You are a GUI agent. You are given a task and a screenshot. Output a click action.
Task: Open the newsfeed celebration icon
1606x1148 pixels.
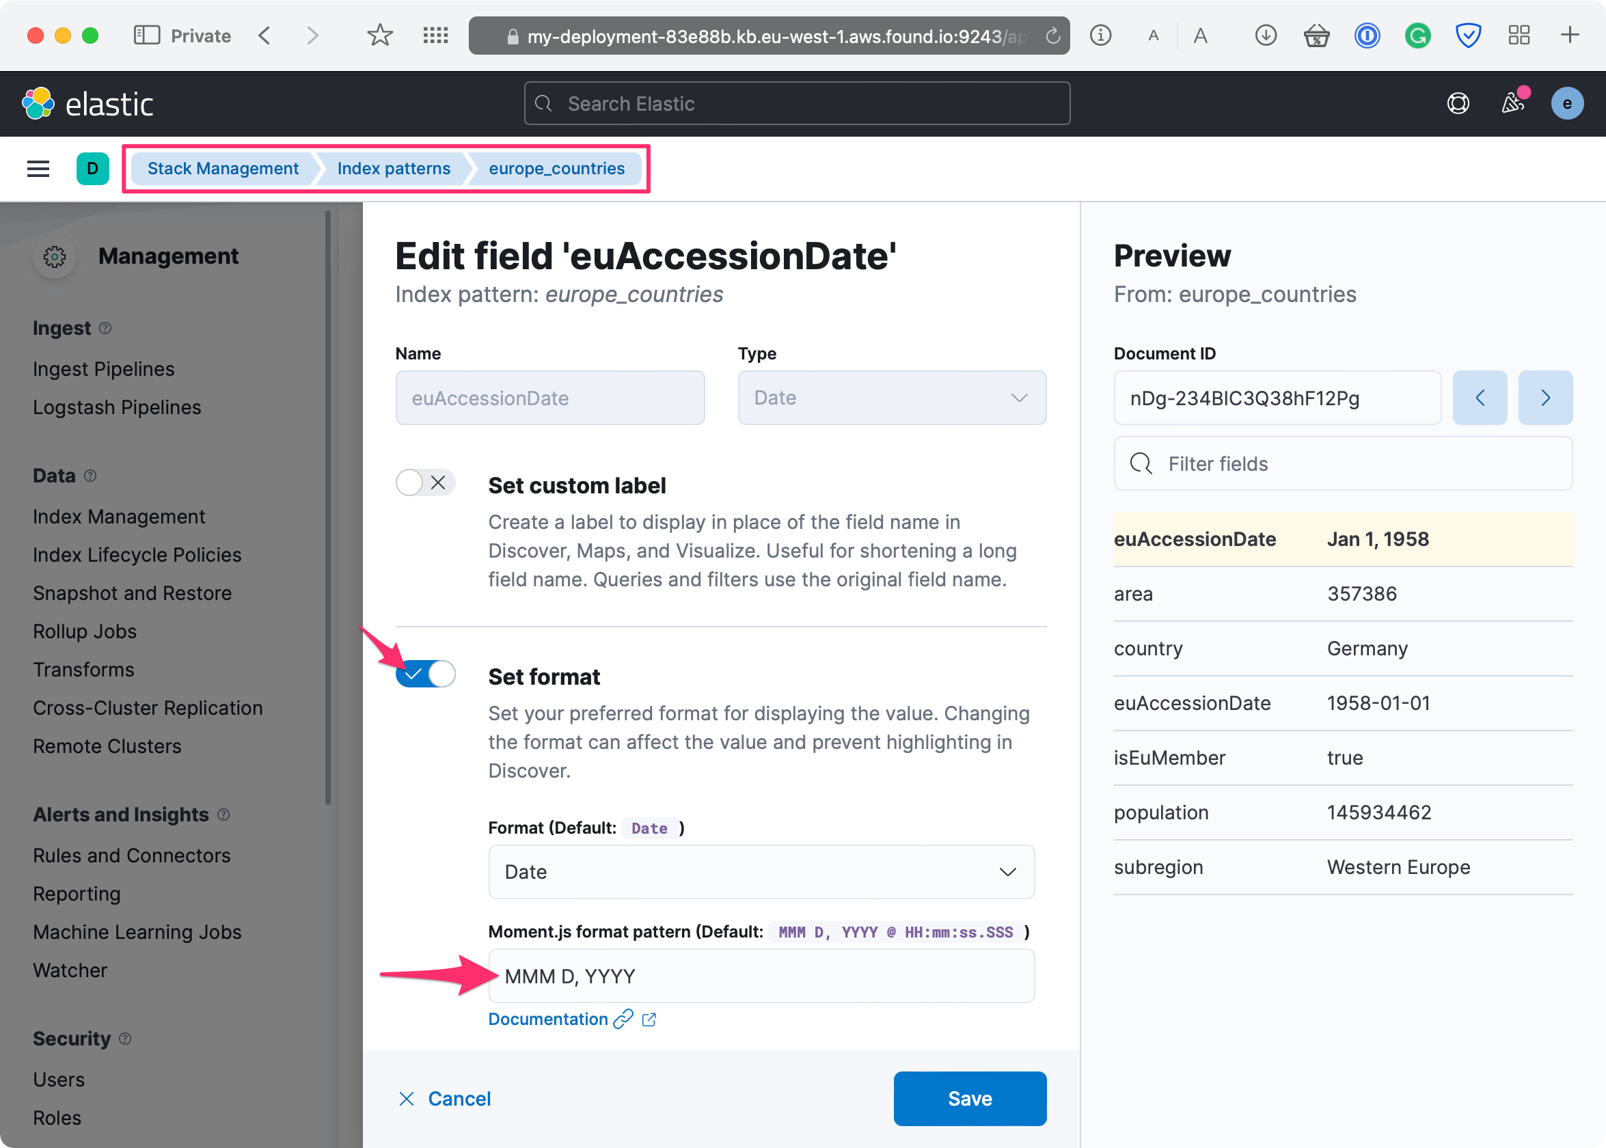1512,103
